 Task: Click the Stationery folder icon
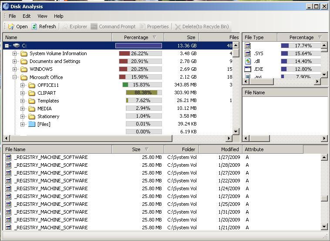(32, 116)
